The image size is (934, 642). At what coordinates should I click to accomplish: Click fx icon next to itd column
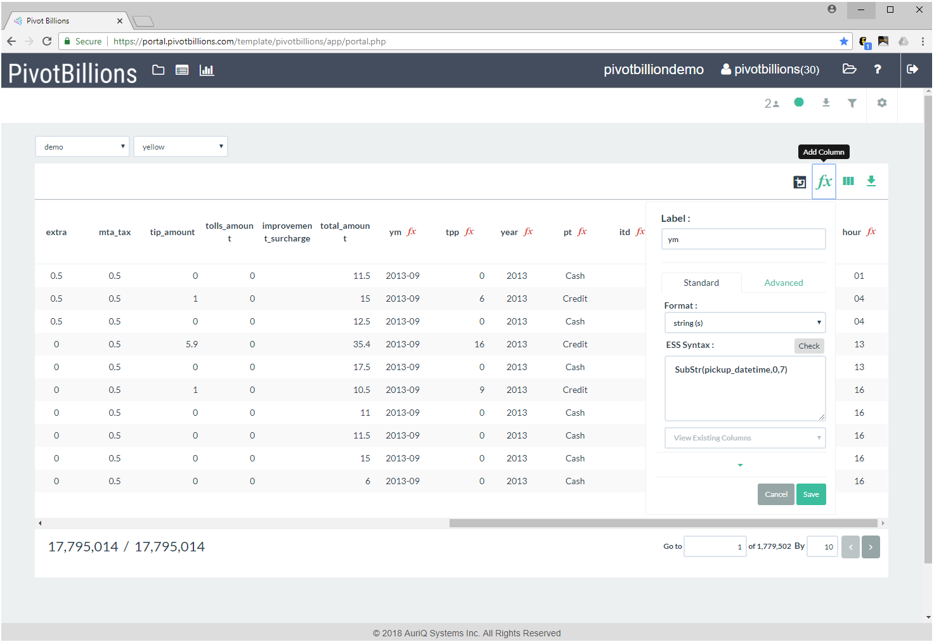(640, 232)
